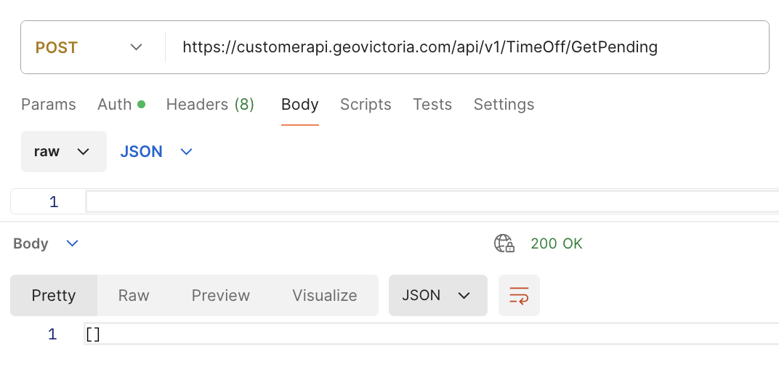The image size is (779, 375).
Task: Open the JSON language dropdown in request body
Action: coord(156,151)
